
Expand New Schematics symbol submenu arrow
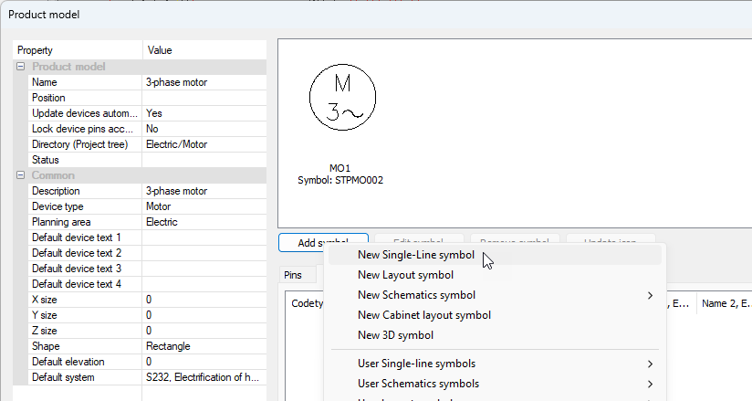coord(650,295)
